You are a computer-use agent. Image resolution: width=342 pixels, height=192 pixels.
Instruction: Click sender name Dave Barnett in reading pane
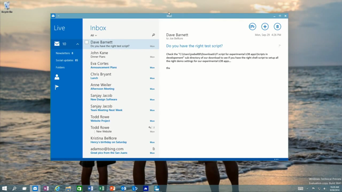point(177,35)
